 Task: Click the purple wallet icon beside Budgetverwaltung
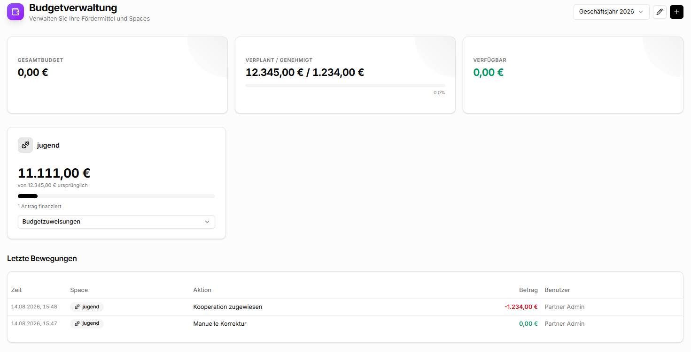(x=16, y=12)
